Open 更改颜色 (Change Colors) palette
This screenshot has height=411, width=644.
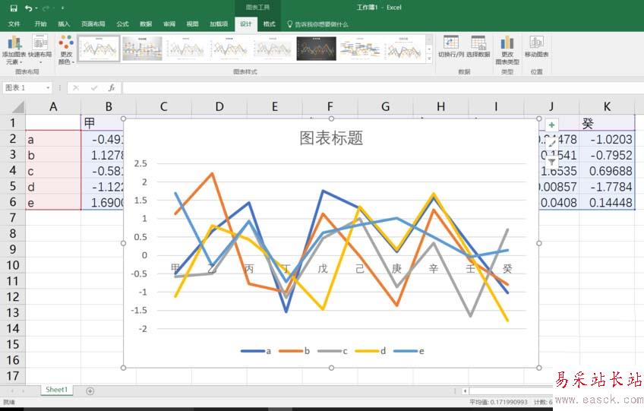[66, 49]
